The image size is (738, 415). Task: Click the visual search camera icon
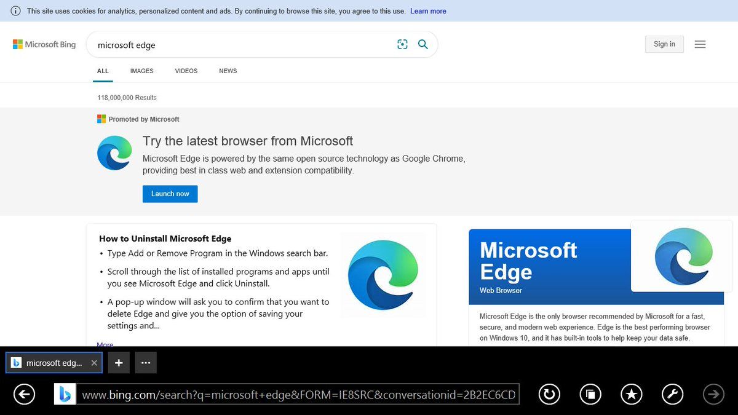click(402, 44)
